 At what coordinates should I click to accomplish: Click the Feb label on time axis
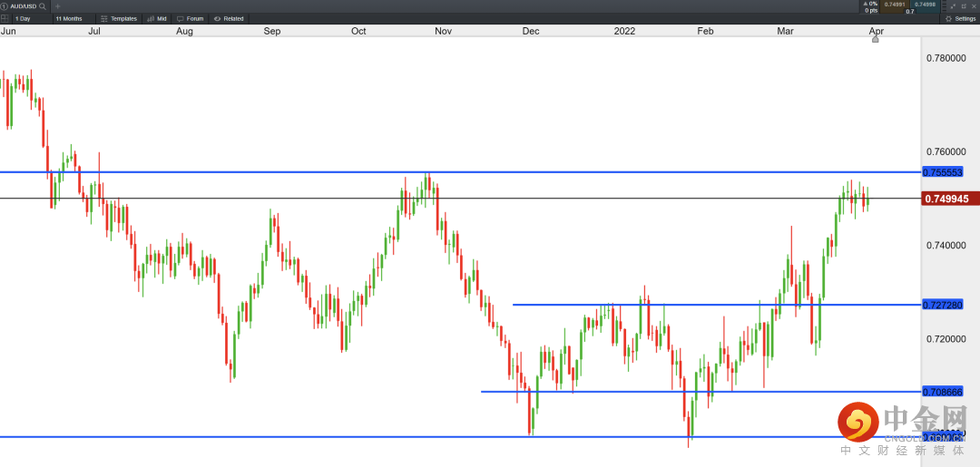tap(705, 31)
